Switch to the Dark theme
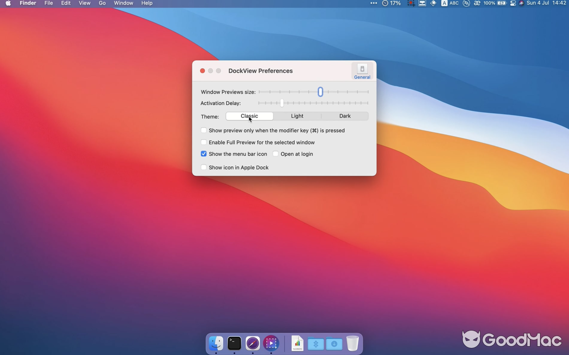This screenshot has width=569, height=355. click(345, 116)
